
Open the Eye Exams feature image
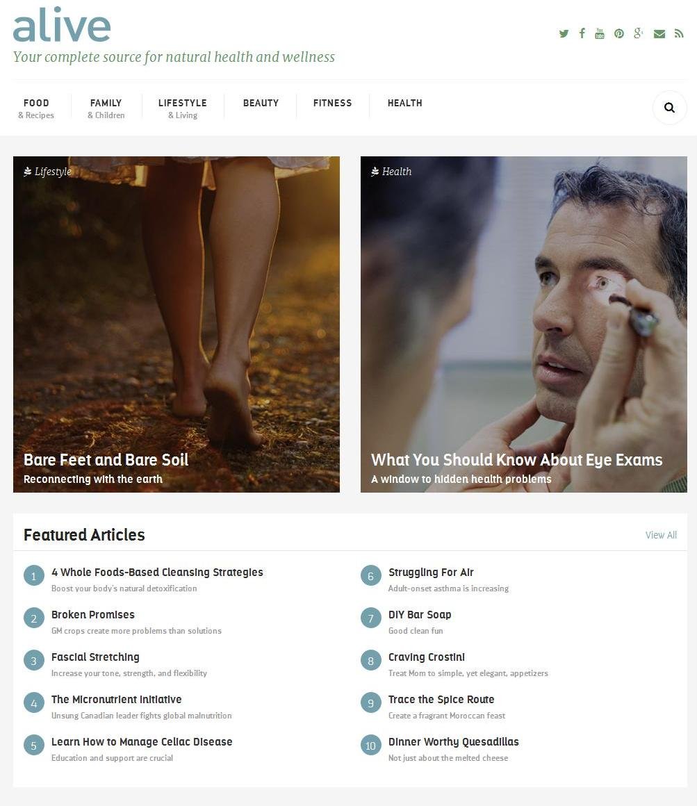pos(524,324)
